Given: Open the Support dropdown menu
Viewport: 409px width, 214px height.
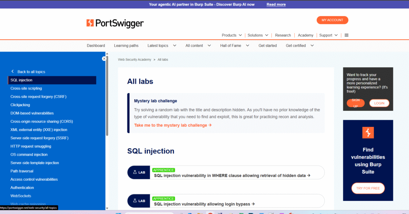Looking at the screenshot, I should coord(328,35).
